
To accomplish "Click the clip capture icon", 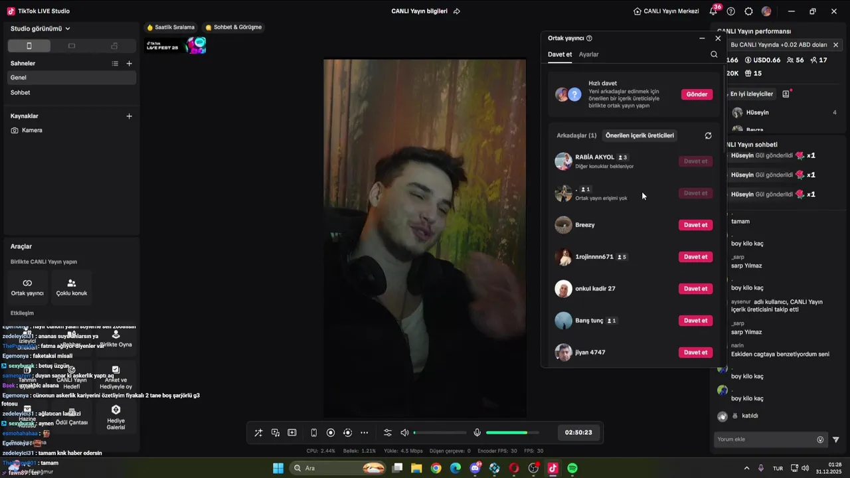I will pyautogui.click(x=347, y=433).
